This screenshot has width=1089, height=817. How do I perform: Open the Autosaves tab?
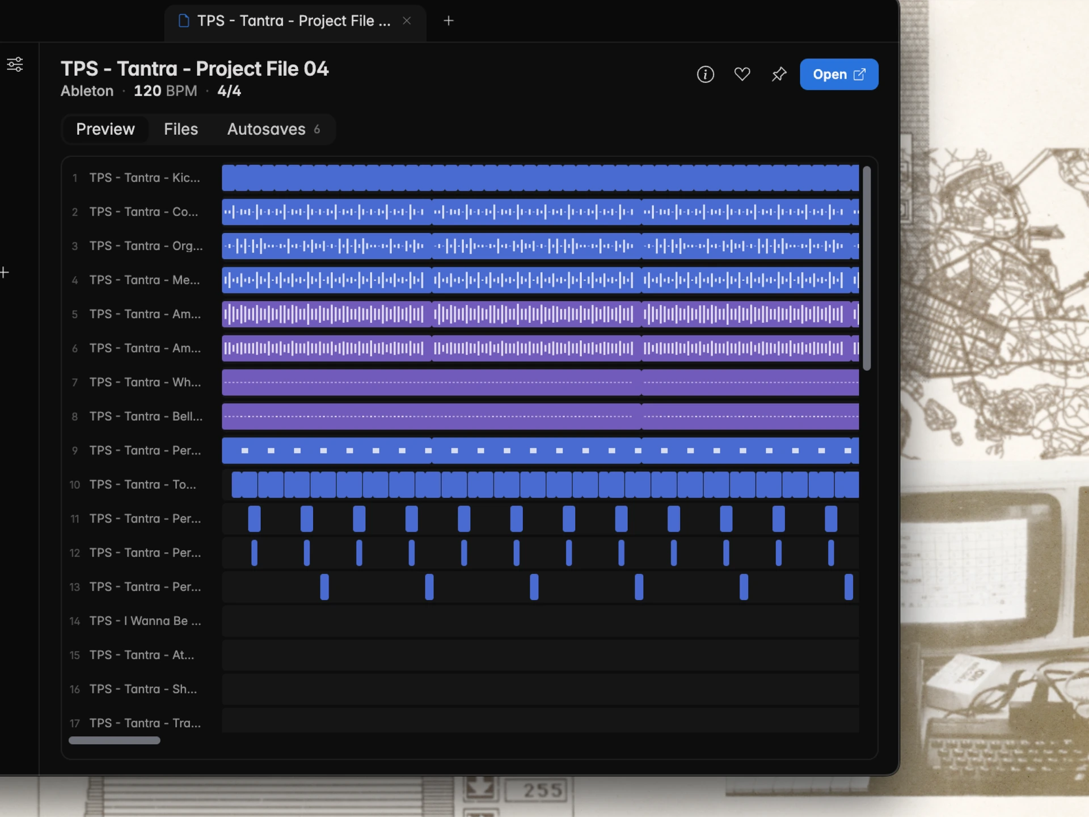click(273, 129)
